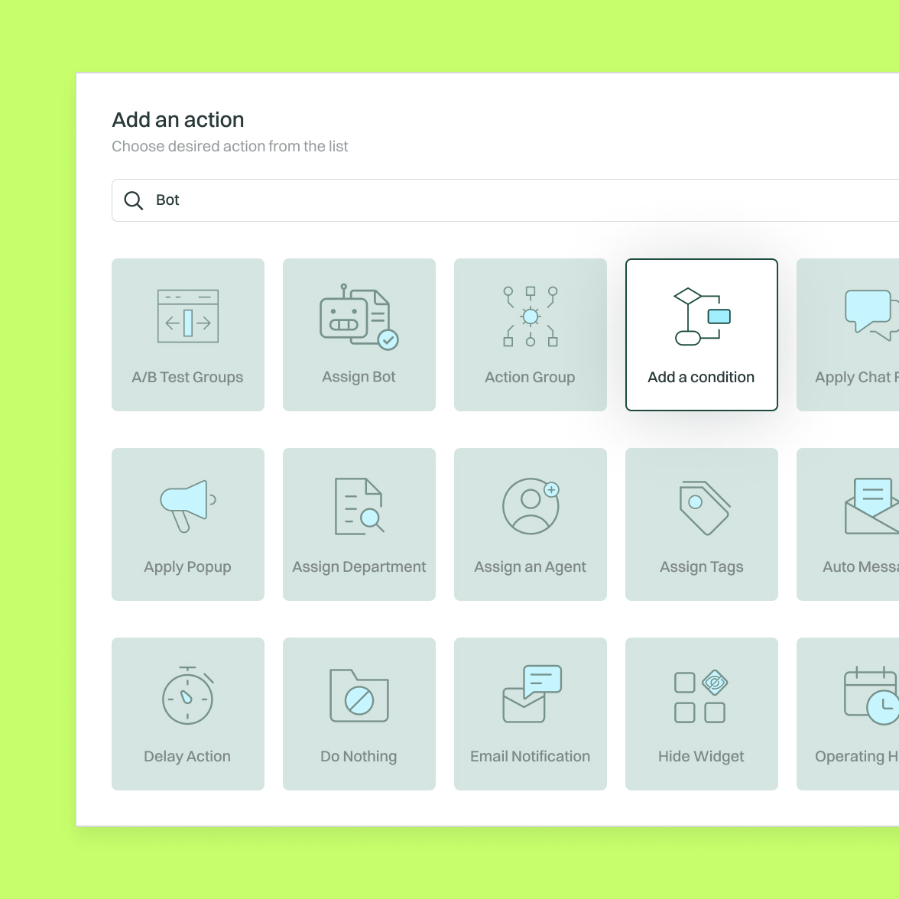Click the search magnifier icon

134,200
